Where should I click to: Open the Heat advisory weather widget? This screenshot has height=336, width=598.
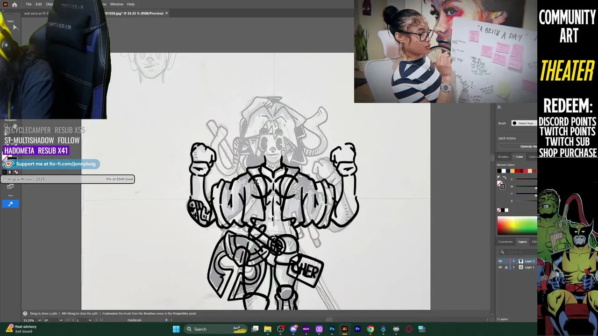point(21,329)
